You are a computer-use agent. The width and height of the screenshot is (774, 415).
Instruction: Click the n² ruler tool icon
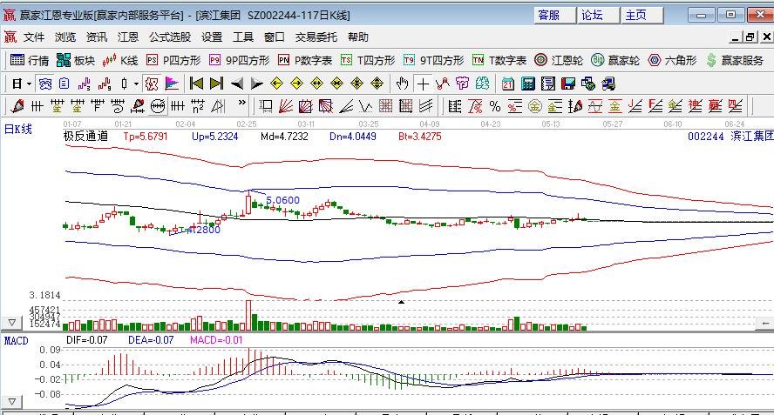tap(198, 106)
